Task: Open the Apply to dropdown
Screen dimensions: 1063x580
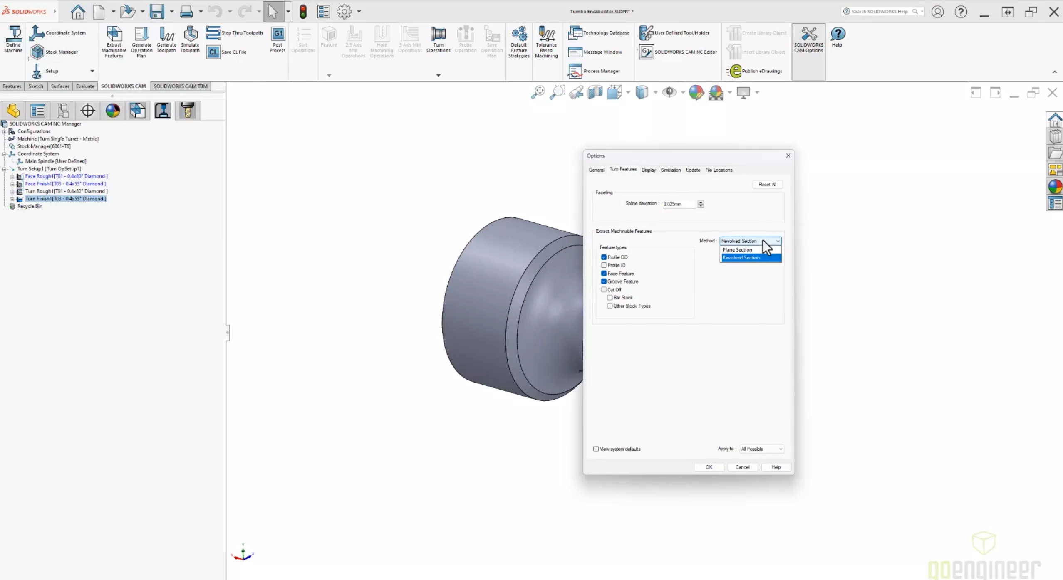Action: click(761, 449)
